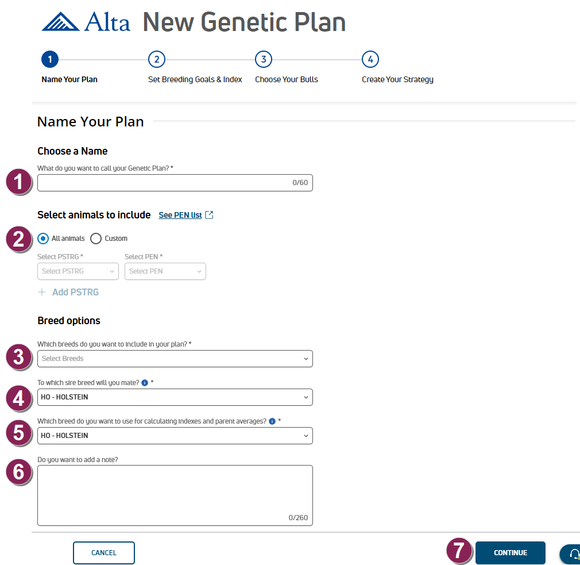Screen dimensions: 580x565
Task: Open the sire breed HO - HOLSTEIN dropdown
Action: click(175, 397)
